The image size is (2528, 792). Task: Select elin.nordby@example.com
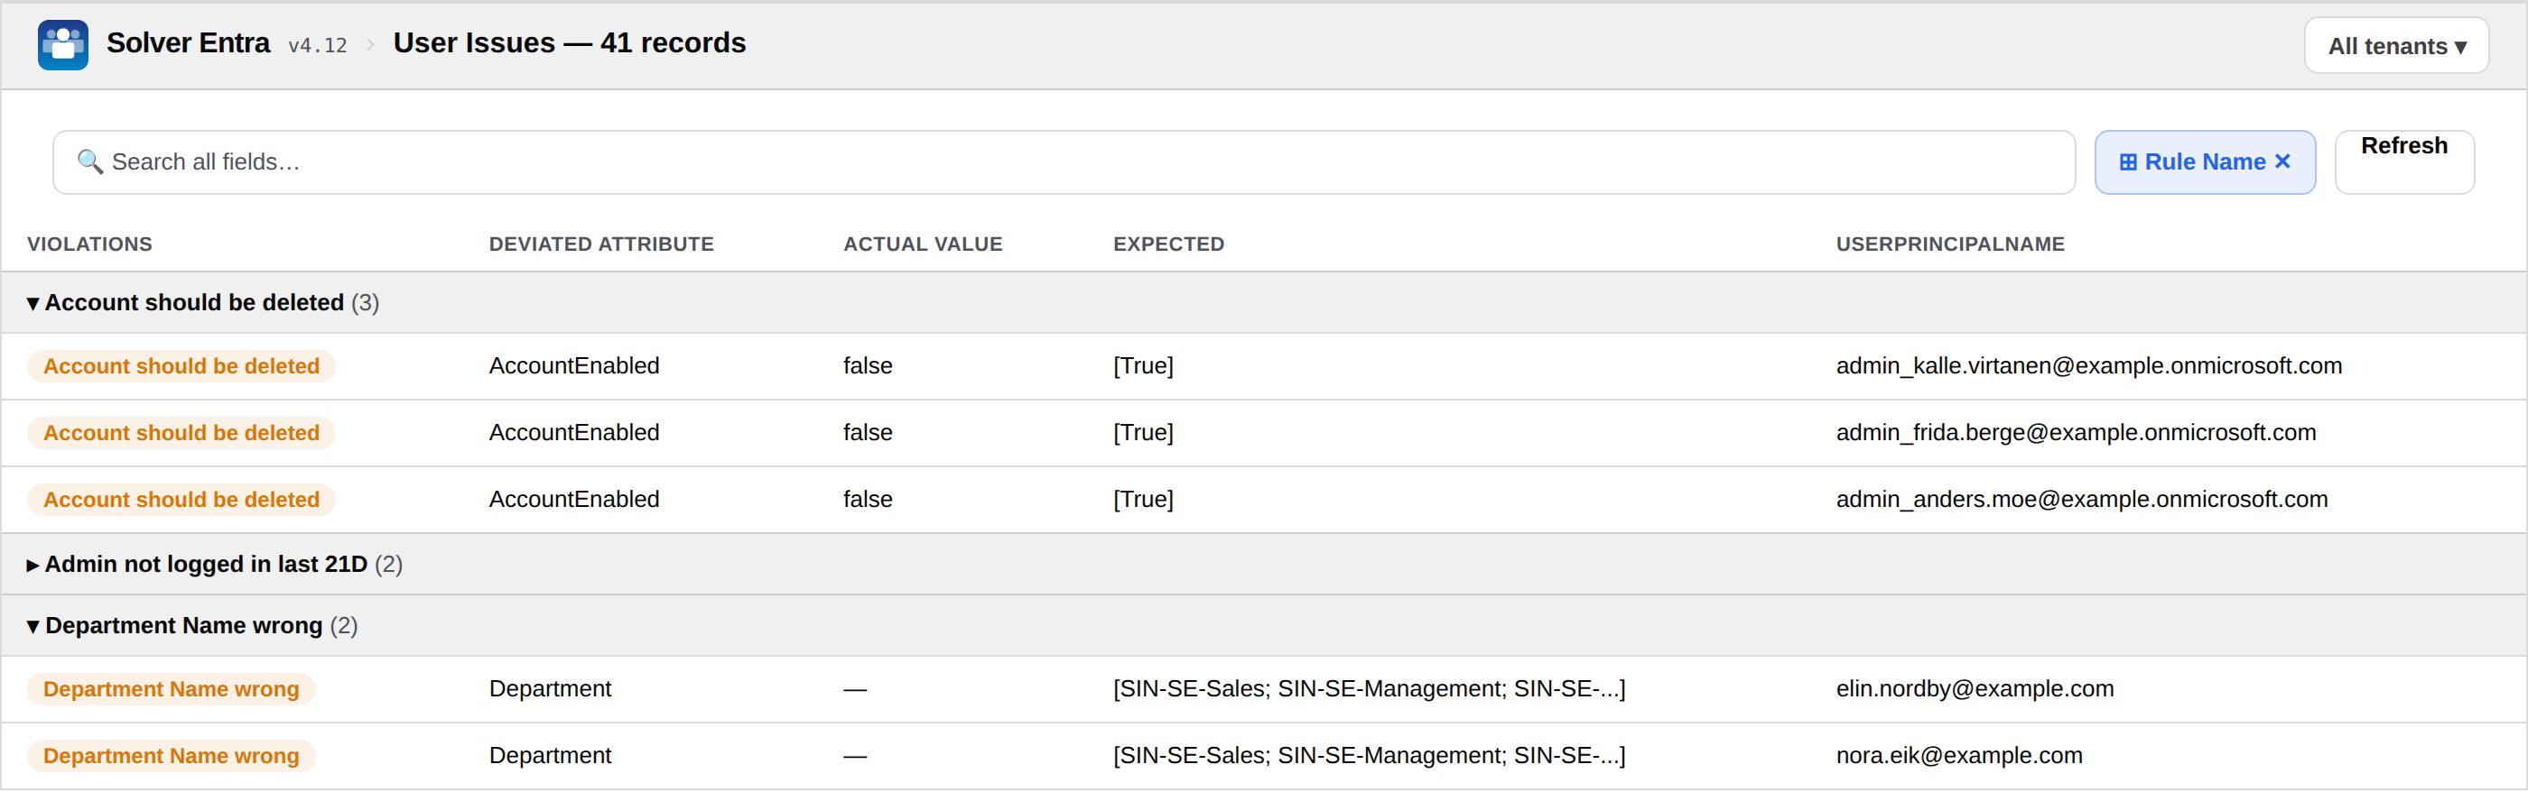[x=1975, y=688]
